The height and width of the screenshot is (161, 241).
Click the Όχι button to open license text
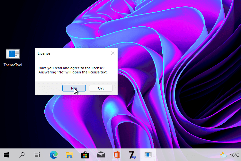coord(101,88)
